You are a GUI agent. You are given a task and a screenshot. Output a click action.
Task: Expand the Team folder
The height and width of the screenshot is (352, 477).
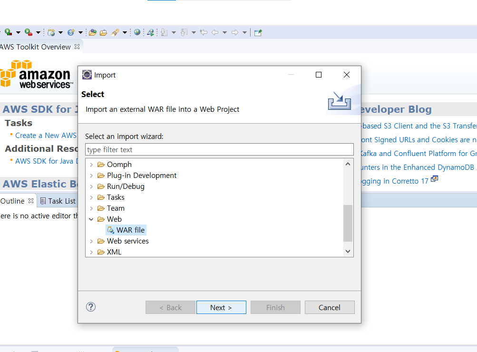[91, 208]
